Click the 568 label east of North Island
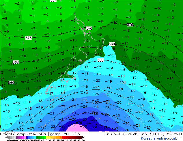Screen dimensions: 183x141 point(112,44)
